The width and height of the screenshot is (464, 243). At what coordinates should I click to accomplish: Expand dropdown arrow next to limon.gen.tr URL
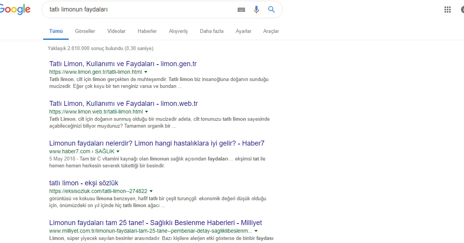[146, 72]
